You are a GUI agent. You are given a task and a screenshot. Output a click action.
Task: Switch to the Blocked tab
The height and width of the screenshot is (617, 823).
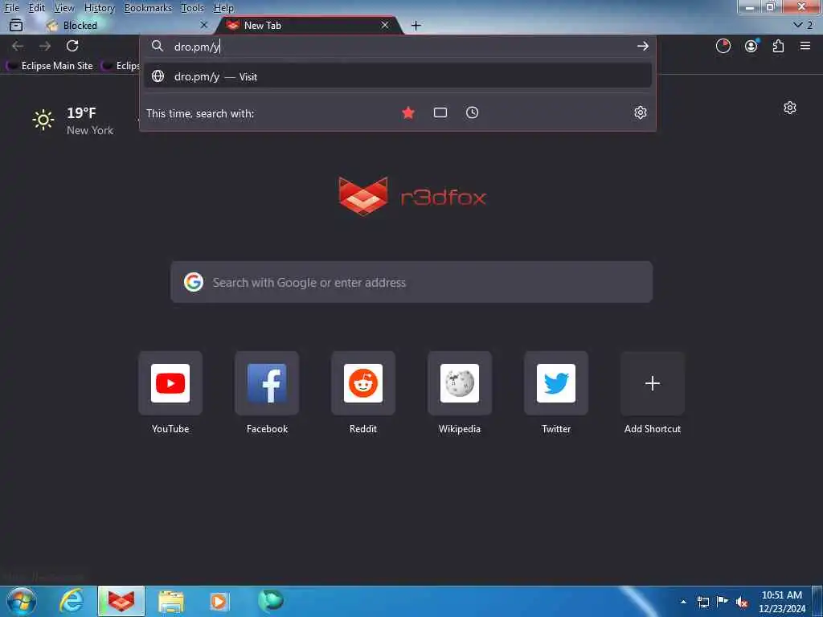(126, 25)
